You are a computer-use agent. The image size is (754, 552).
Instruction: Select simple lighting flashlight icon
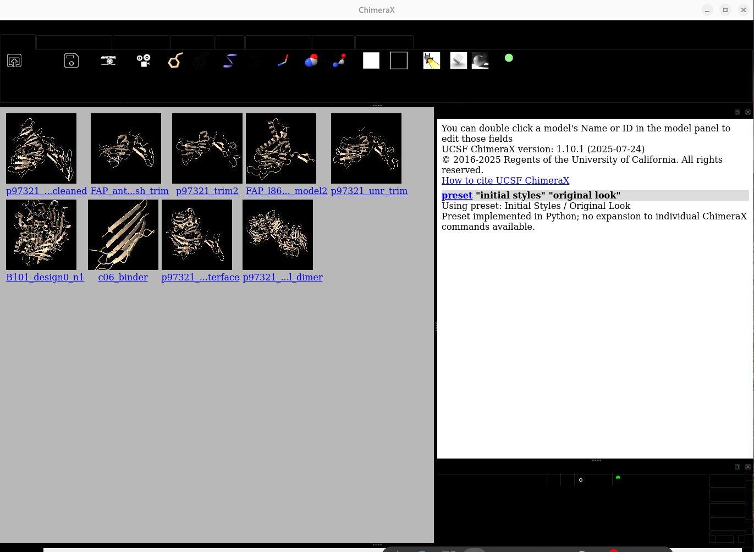click(432, 60)
